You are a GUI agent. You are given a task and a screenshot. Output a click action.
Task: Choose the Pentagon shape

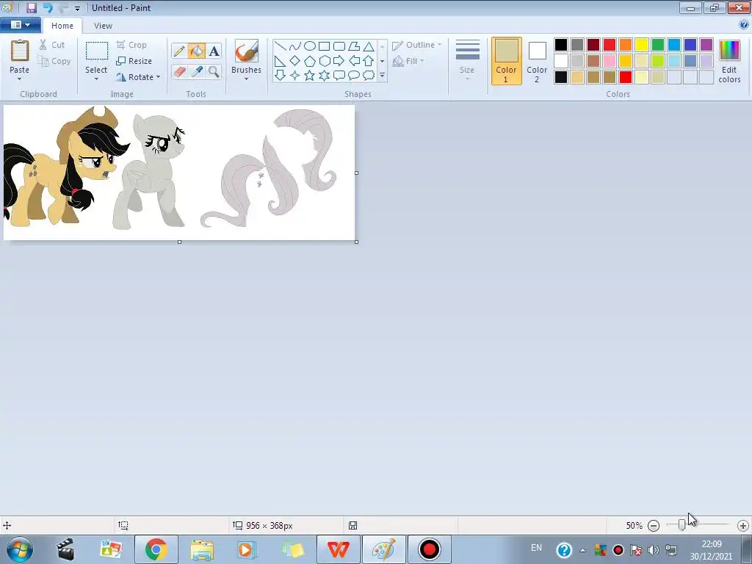tap(310, 61)
